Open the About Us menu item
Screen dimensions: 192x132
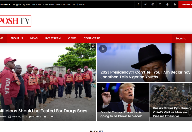pyautogui.click(x=17, y=38)
